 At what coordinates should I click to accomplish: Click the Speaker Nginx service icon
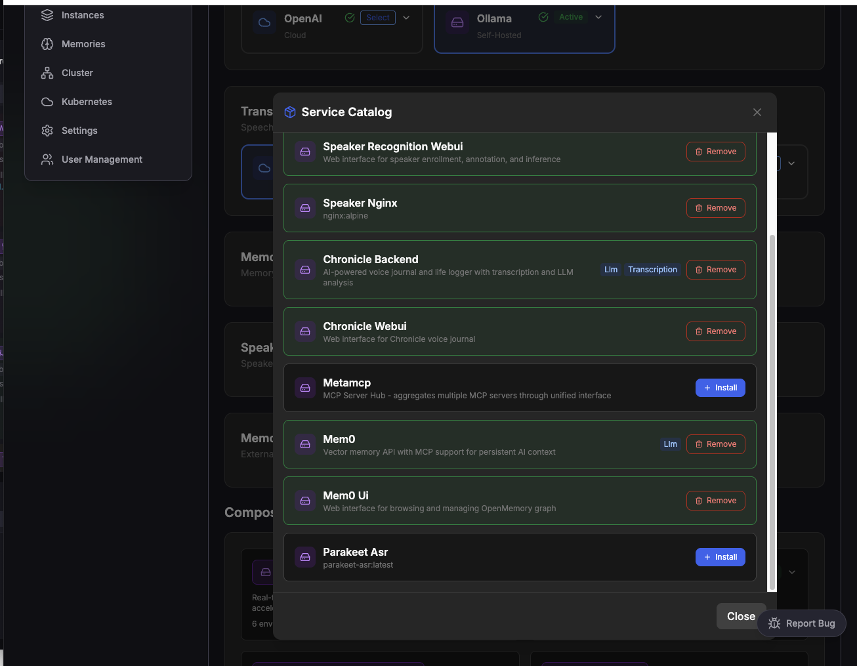pyautogui.click(x=305, y=208)
